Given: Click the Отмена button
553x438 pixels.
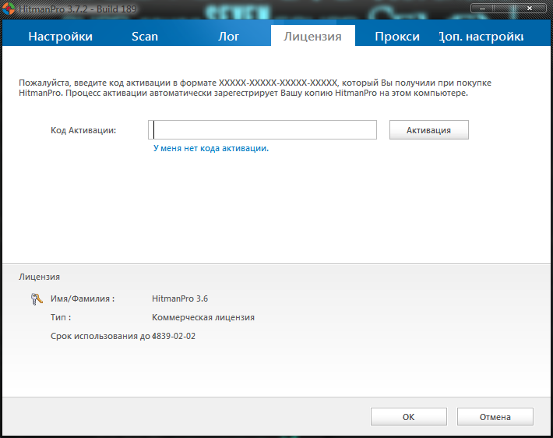Looking at the screenshot, I should pyautogui.click(x=495, y=417).
